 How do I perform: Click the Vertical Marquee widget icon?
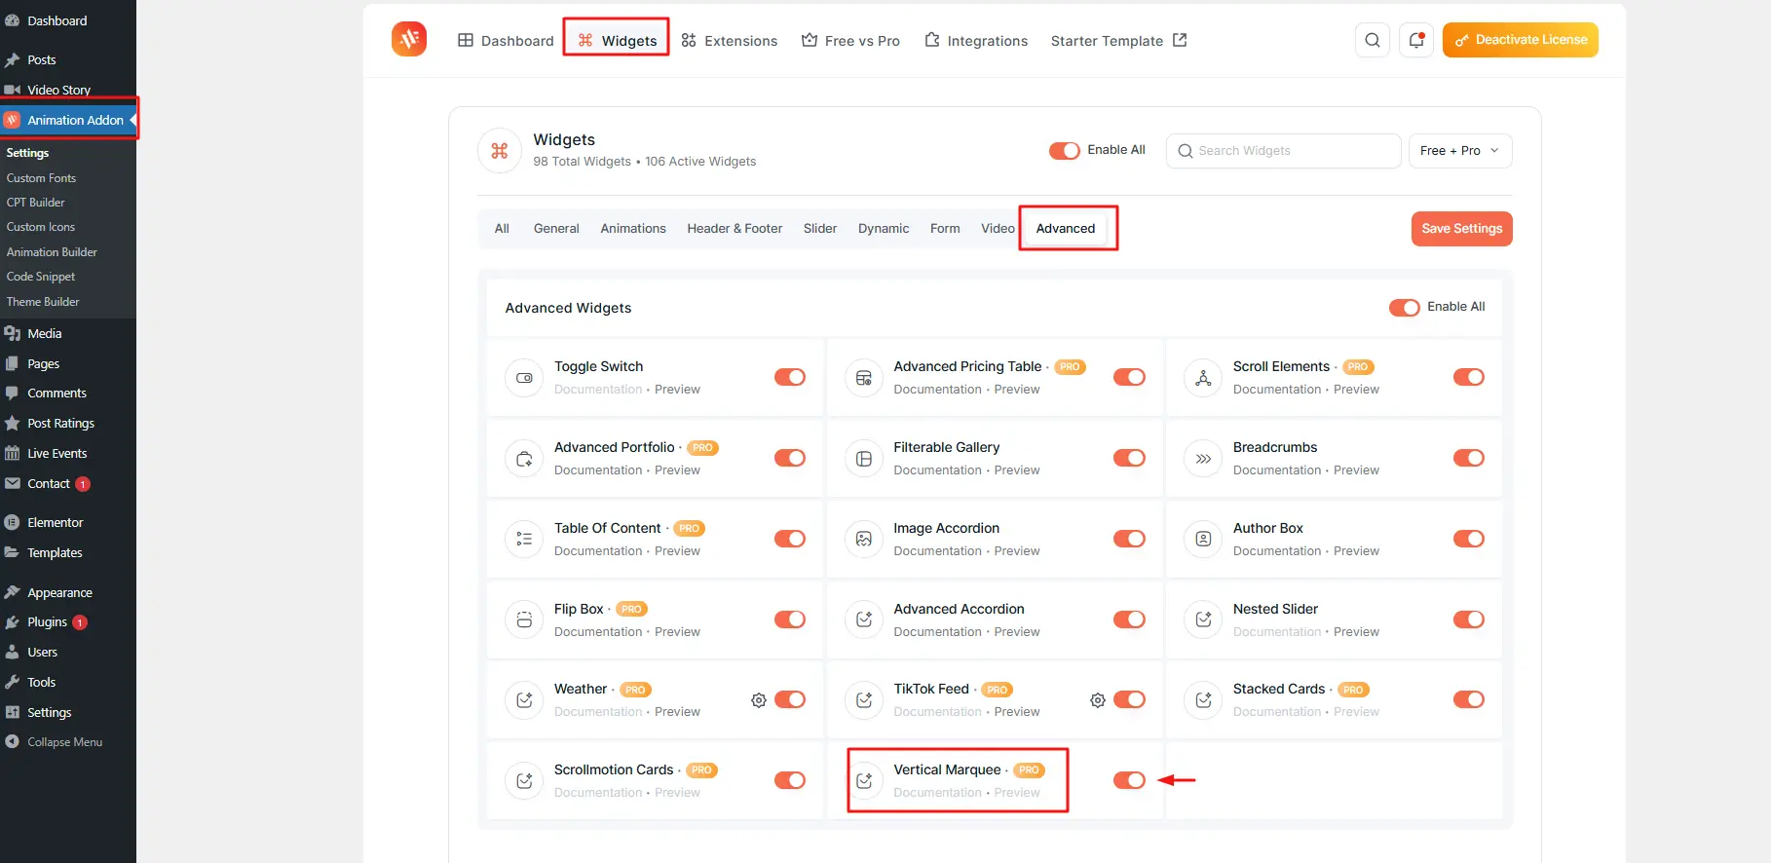864,780
